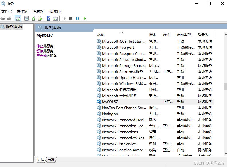
Task: Click 网络服务 login cell of MySQL57
Action: click(x=205, y=102)
